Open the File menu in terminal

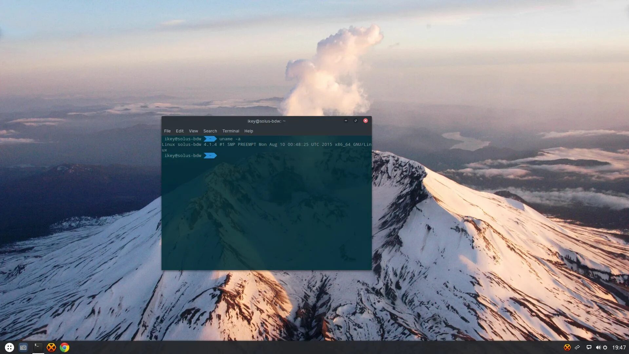point(167,131)
